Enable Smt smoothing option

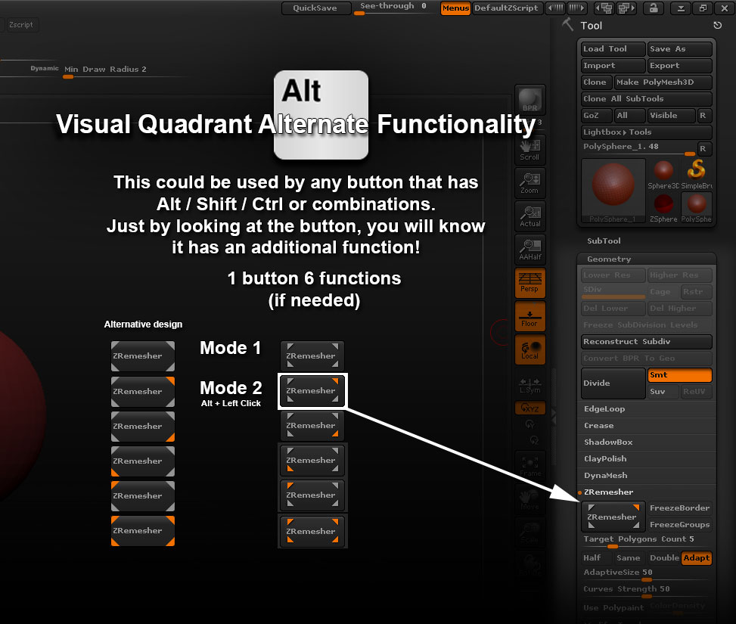pos(679,375)
